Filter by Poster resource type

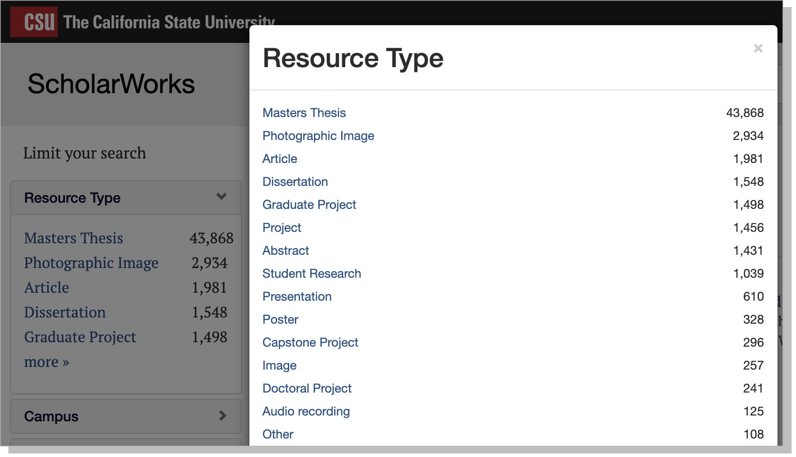pos(280,319)
